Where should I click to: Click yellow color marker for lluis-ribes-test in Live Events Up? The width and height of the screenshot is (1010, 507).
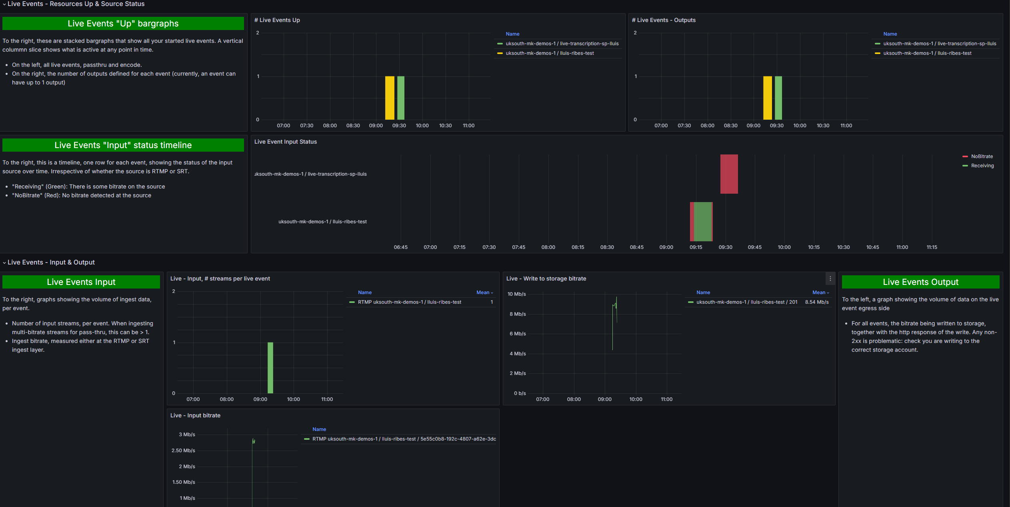point(500,53)
